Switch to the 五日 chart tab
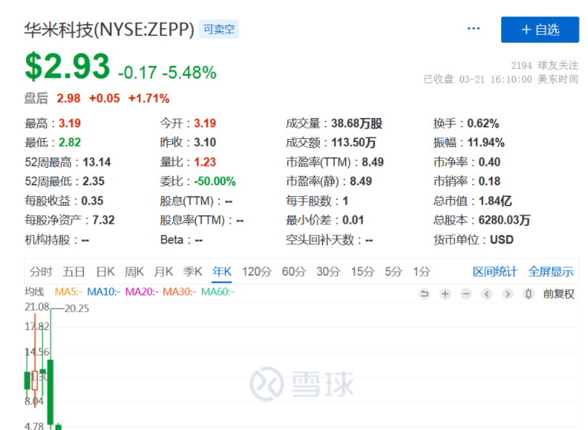This screenshot has height=430, width=588. 74,271
